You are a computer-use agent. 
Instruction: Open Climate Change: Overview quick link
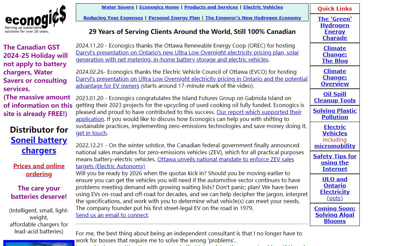[335, 77]
